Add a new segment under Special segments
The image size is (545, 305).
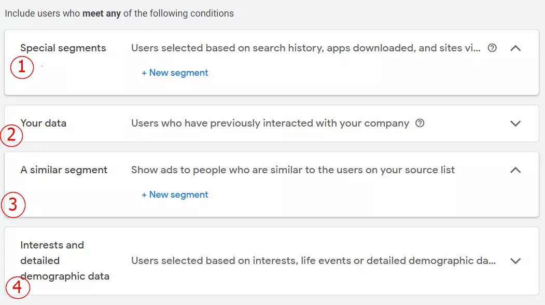click(x=175, y=73)
